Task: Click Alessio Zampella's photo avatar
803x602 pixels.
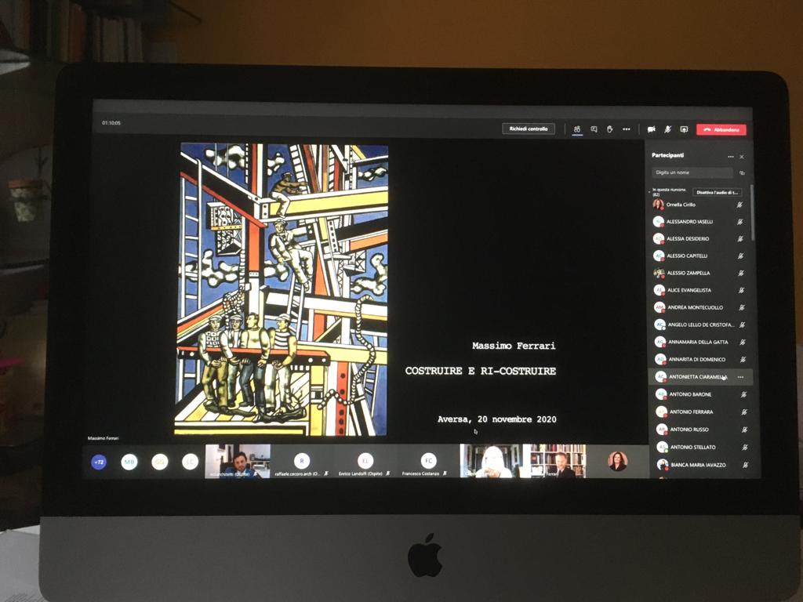Action: coord(659,273)
